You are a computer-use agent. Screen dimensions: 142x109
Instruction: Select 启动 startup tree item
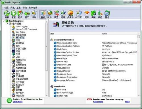18,73
